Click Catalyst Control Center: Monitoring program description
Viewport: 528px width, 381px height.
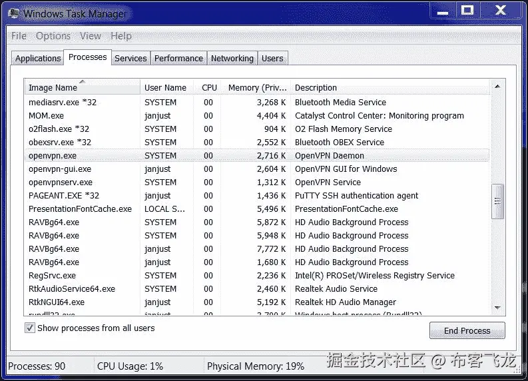pyautogui.click(x=379, y=115)
